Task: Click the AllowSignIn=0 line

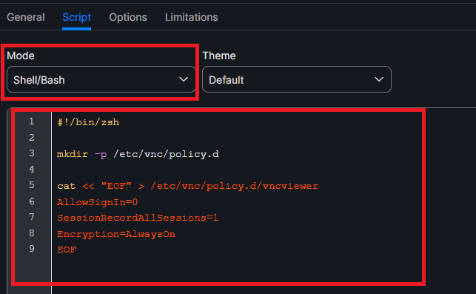Action: click(98, 202)
